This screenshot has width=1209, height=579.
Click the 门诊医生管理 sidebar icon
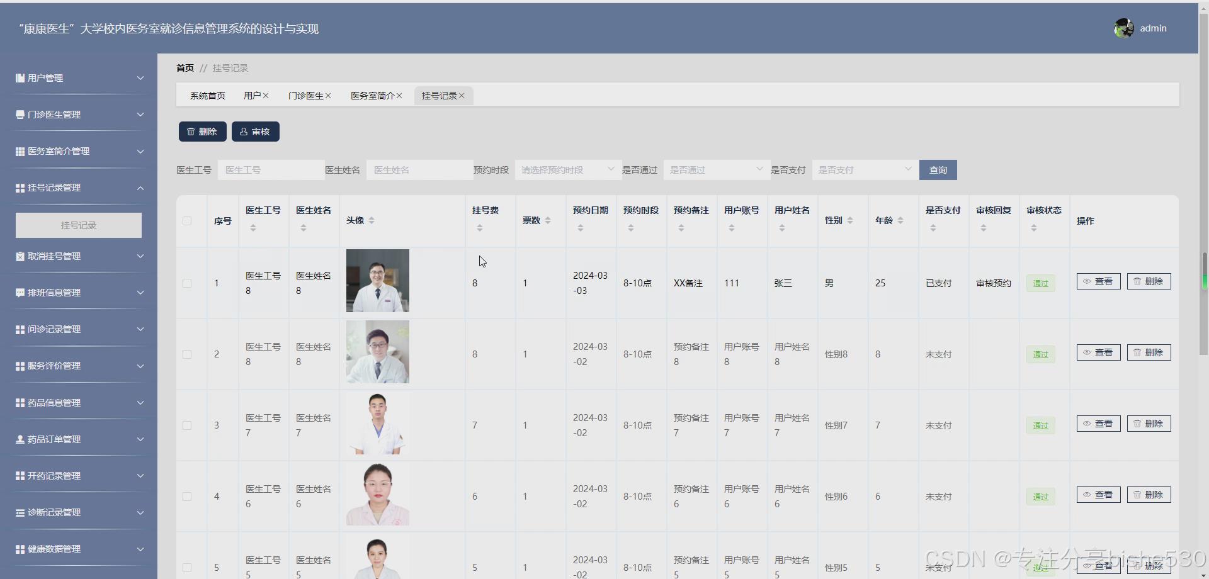point(20,115)
